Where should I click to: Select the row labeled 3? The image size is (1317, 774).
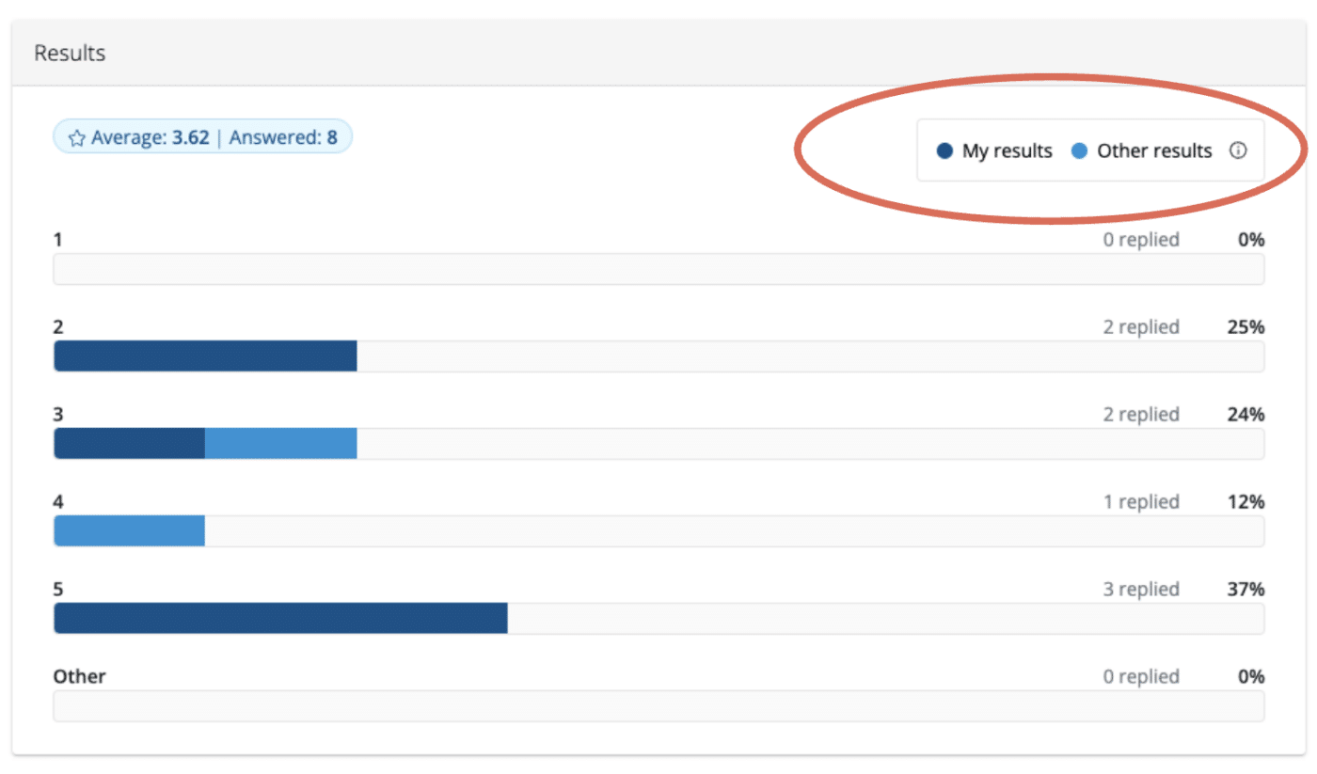(57, 414)
